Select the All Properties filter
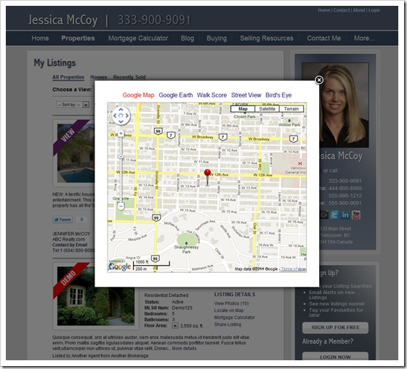Screen dimensions: 407x369 68,77
